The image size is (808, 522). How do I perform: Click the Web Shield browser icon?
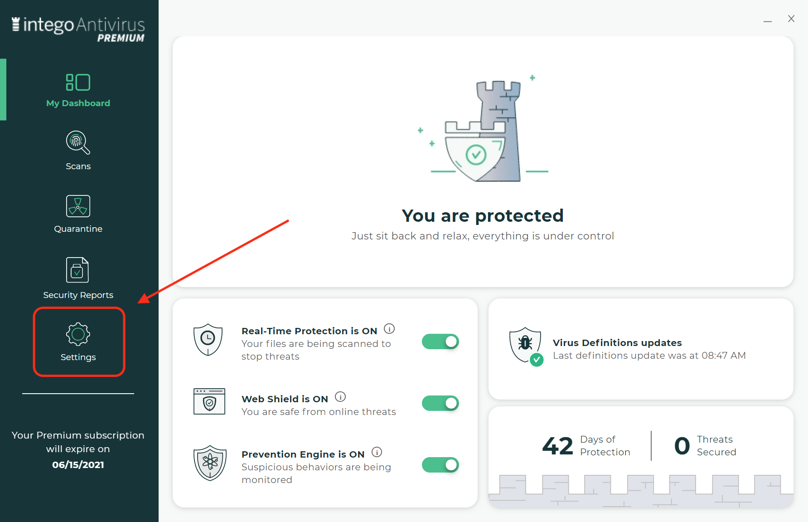[209, 401]
